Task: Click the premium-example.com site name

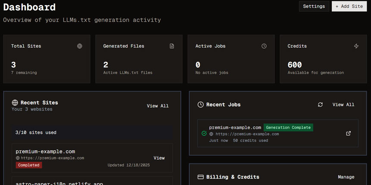Action: tap(45, 151)
